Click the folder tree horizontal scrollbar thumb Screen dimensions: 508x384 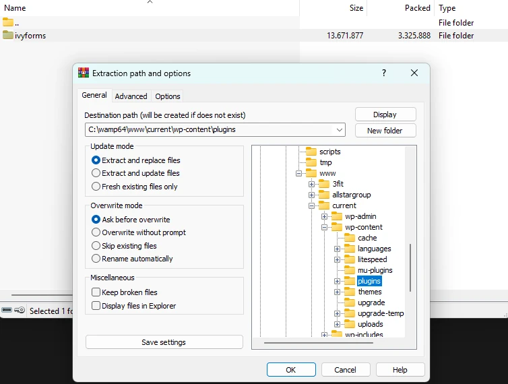(x=319, y=342)
